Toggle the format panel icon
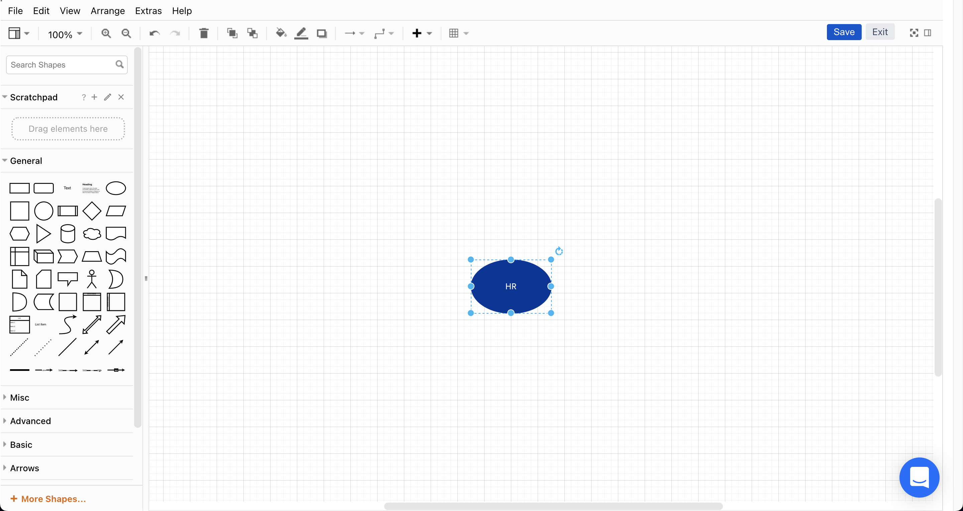 click(x=928, y=33)
